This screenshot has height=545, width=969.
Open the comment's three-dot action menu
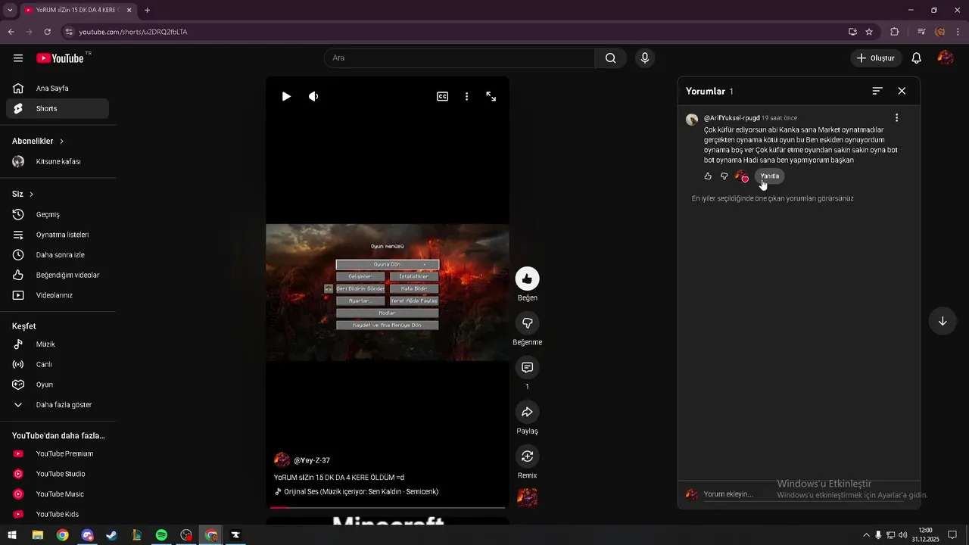(896, 118)
